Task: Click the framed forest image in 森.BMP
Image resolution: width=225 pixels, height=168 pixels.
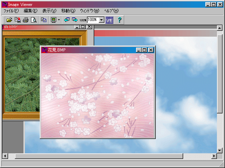Action: [21, 74]
